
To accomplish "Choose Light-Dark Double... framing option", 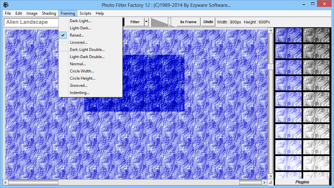I will [x=90, y=57].
